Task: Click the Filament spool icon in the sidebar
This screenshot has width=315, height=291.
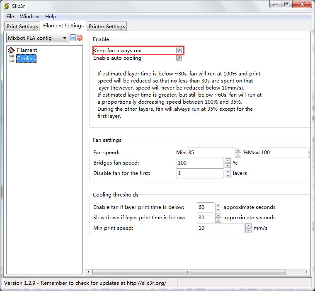Action: tap(12, 50)
